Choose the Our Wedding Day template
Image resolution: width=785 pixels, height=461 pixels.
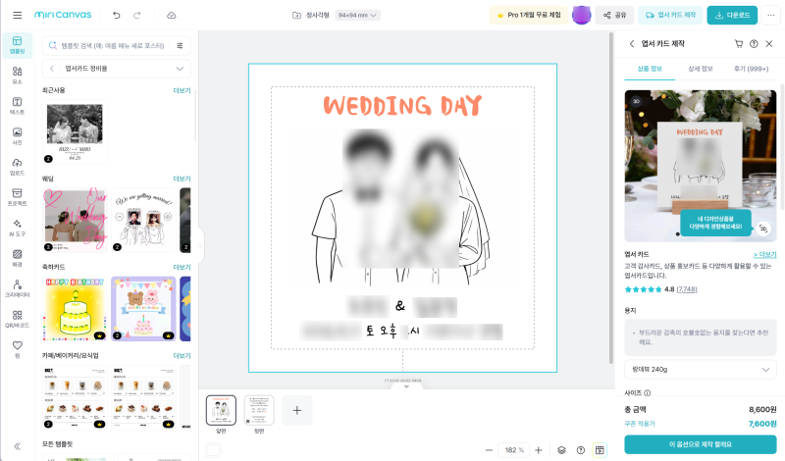tap(75, 221)
